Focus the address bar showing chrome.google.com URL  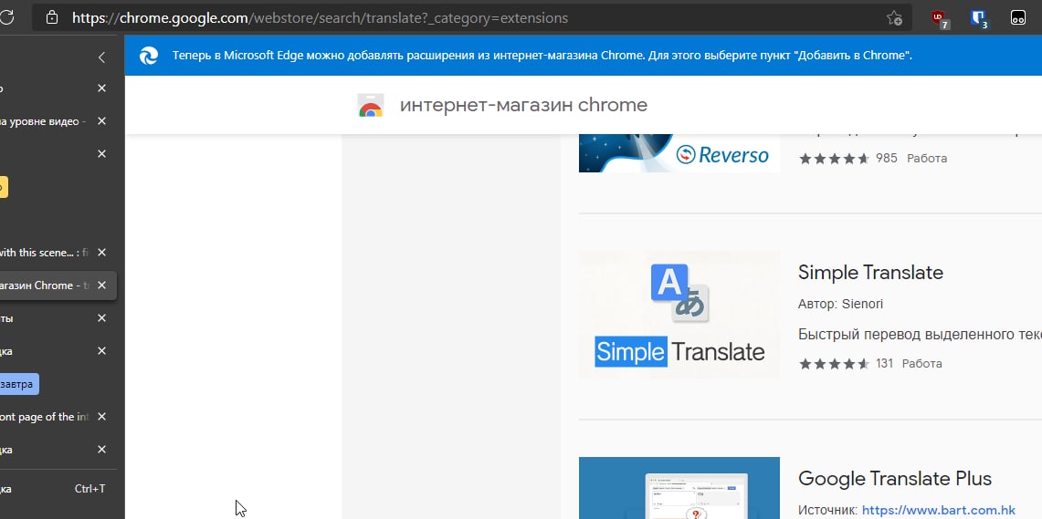point(472,18)
